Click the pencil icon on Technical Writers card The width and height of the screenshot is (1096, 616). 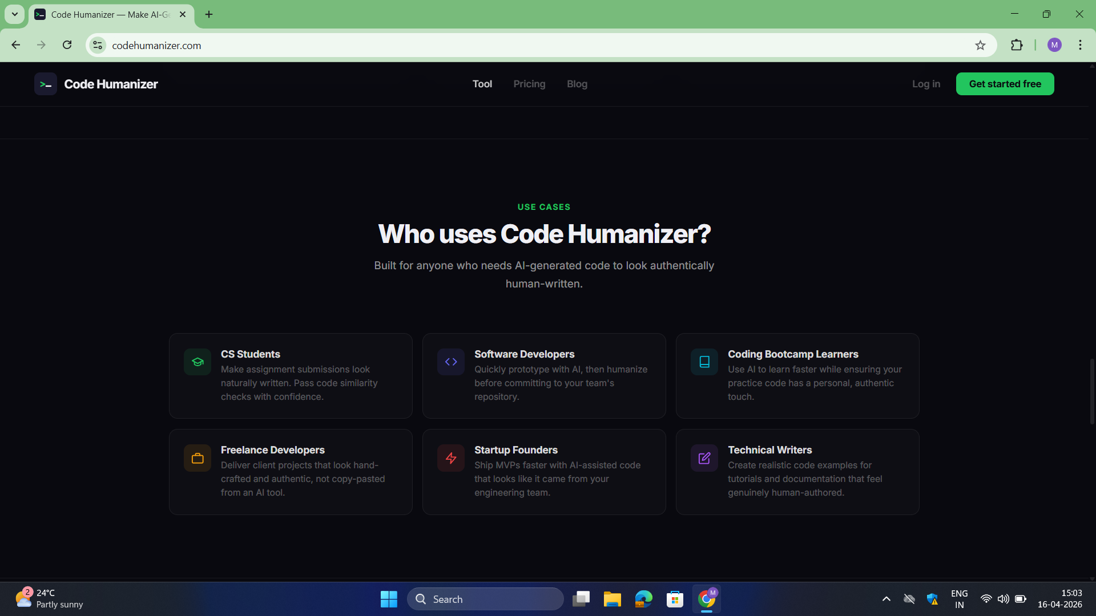click(704, 457)
